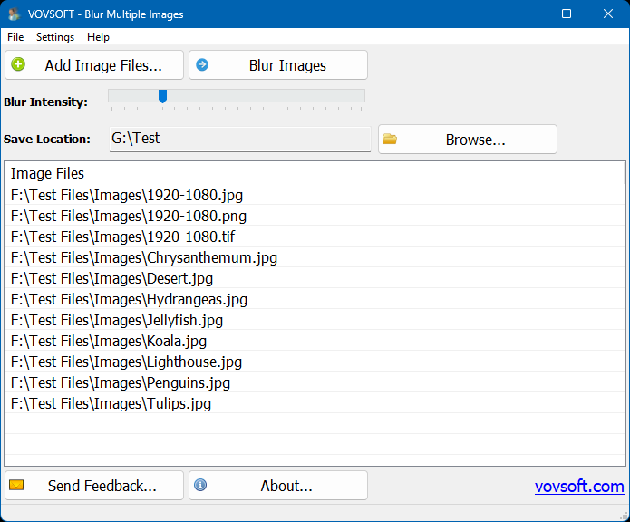Select row 1920-1080.png in the list
The width and height of the screenshot is (630, 522).
(315, 216)
